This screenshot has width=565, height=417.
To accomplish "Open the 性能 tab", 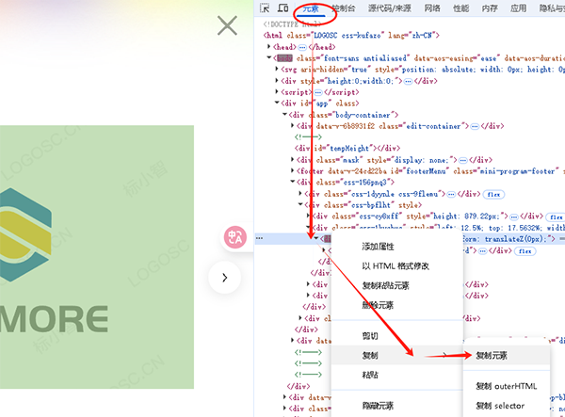I will tap(460, 8).
